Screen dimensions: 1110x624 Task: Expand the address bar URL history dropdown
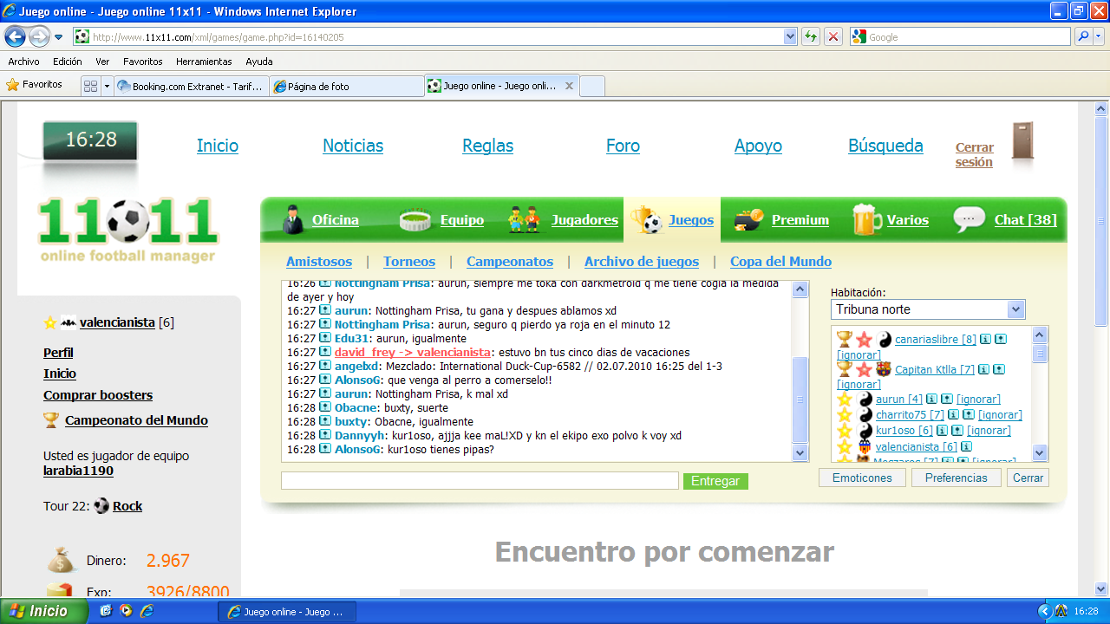(x=790, y=36)
